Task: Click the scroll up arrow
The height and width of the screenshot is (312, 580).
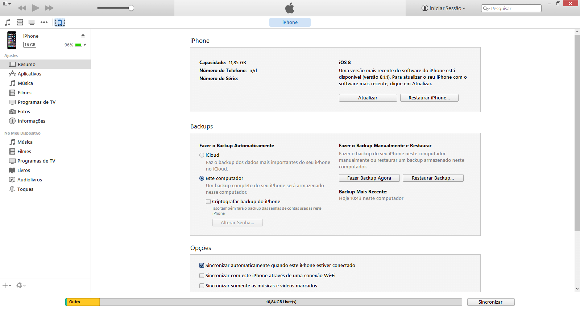Action: pyautogui.click(x=577, y=32)
